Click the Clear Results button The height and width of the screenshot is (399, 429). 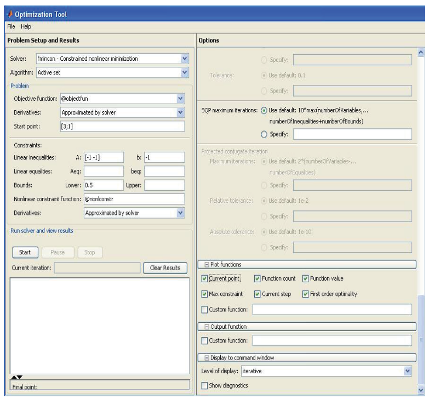click(x=165, y=268)
